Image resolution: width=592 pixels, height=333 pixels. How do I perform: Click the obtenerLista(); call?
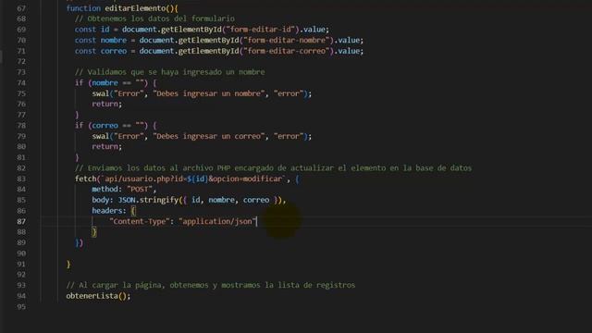tap(98, 296)
